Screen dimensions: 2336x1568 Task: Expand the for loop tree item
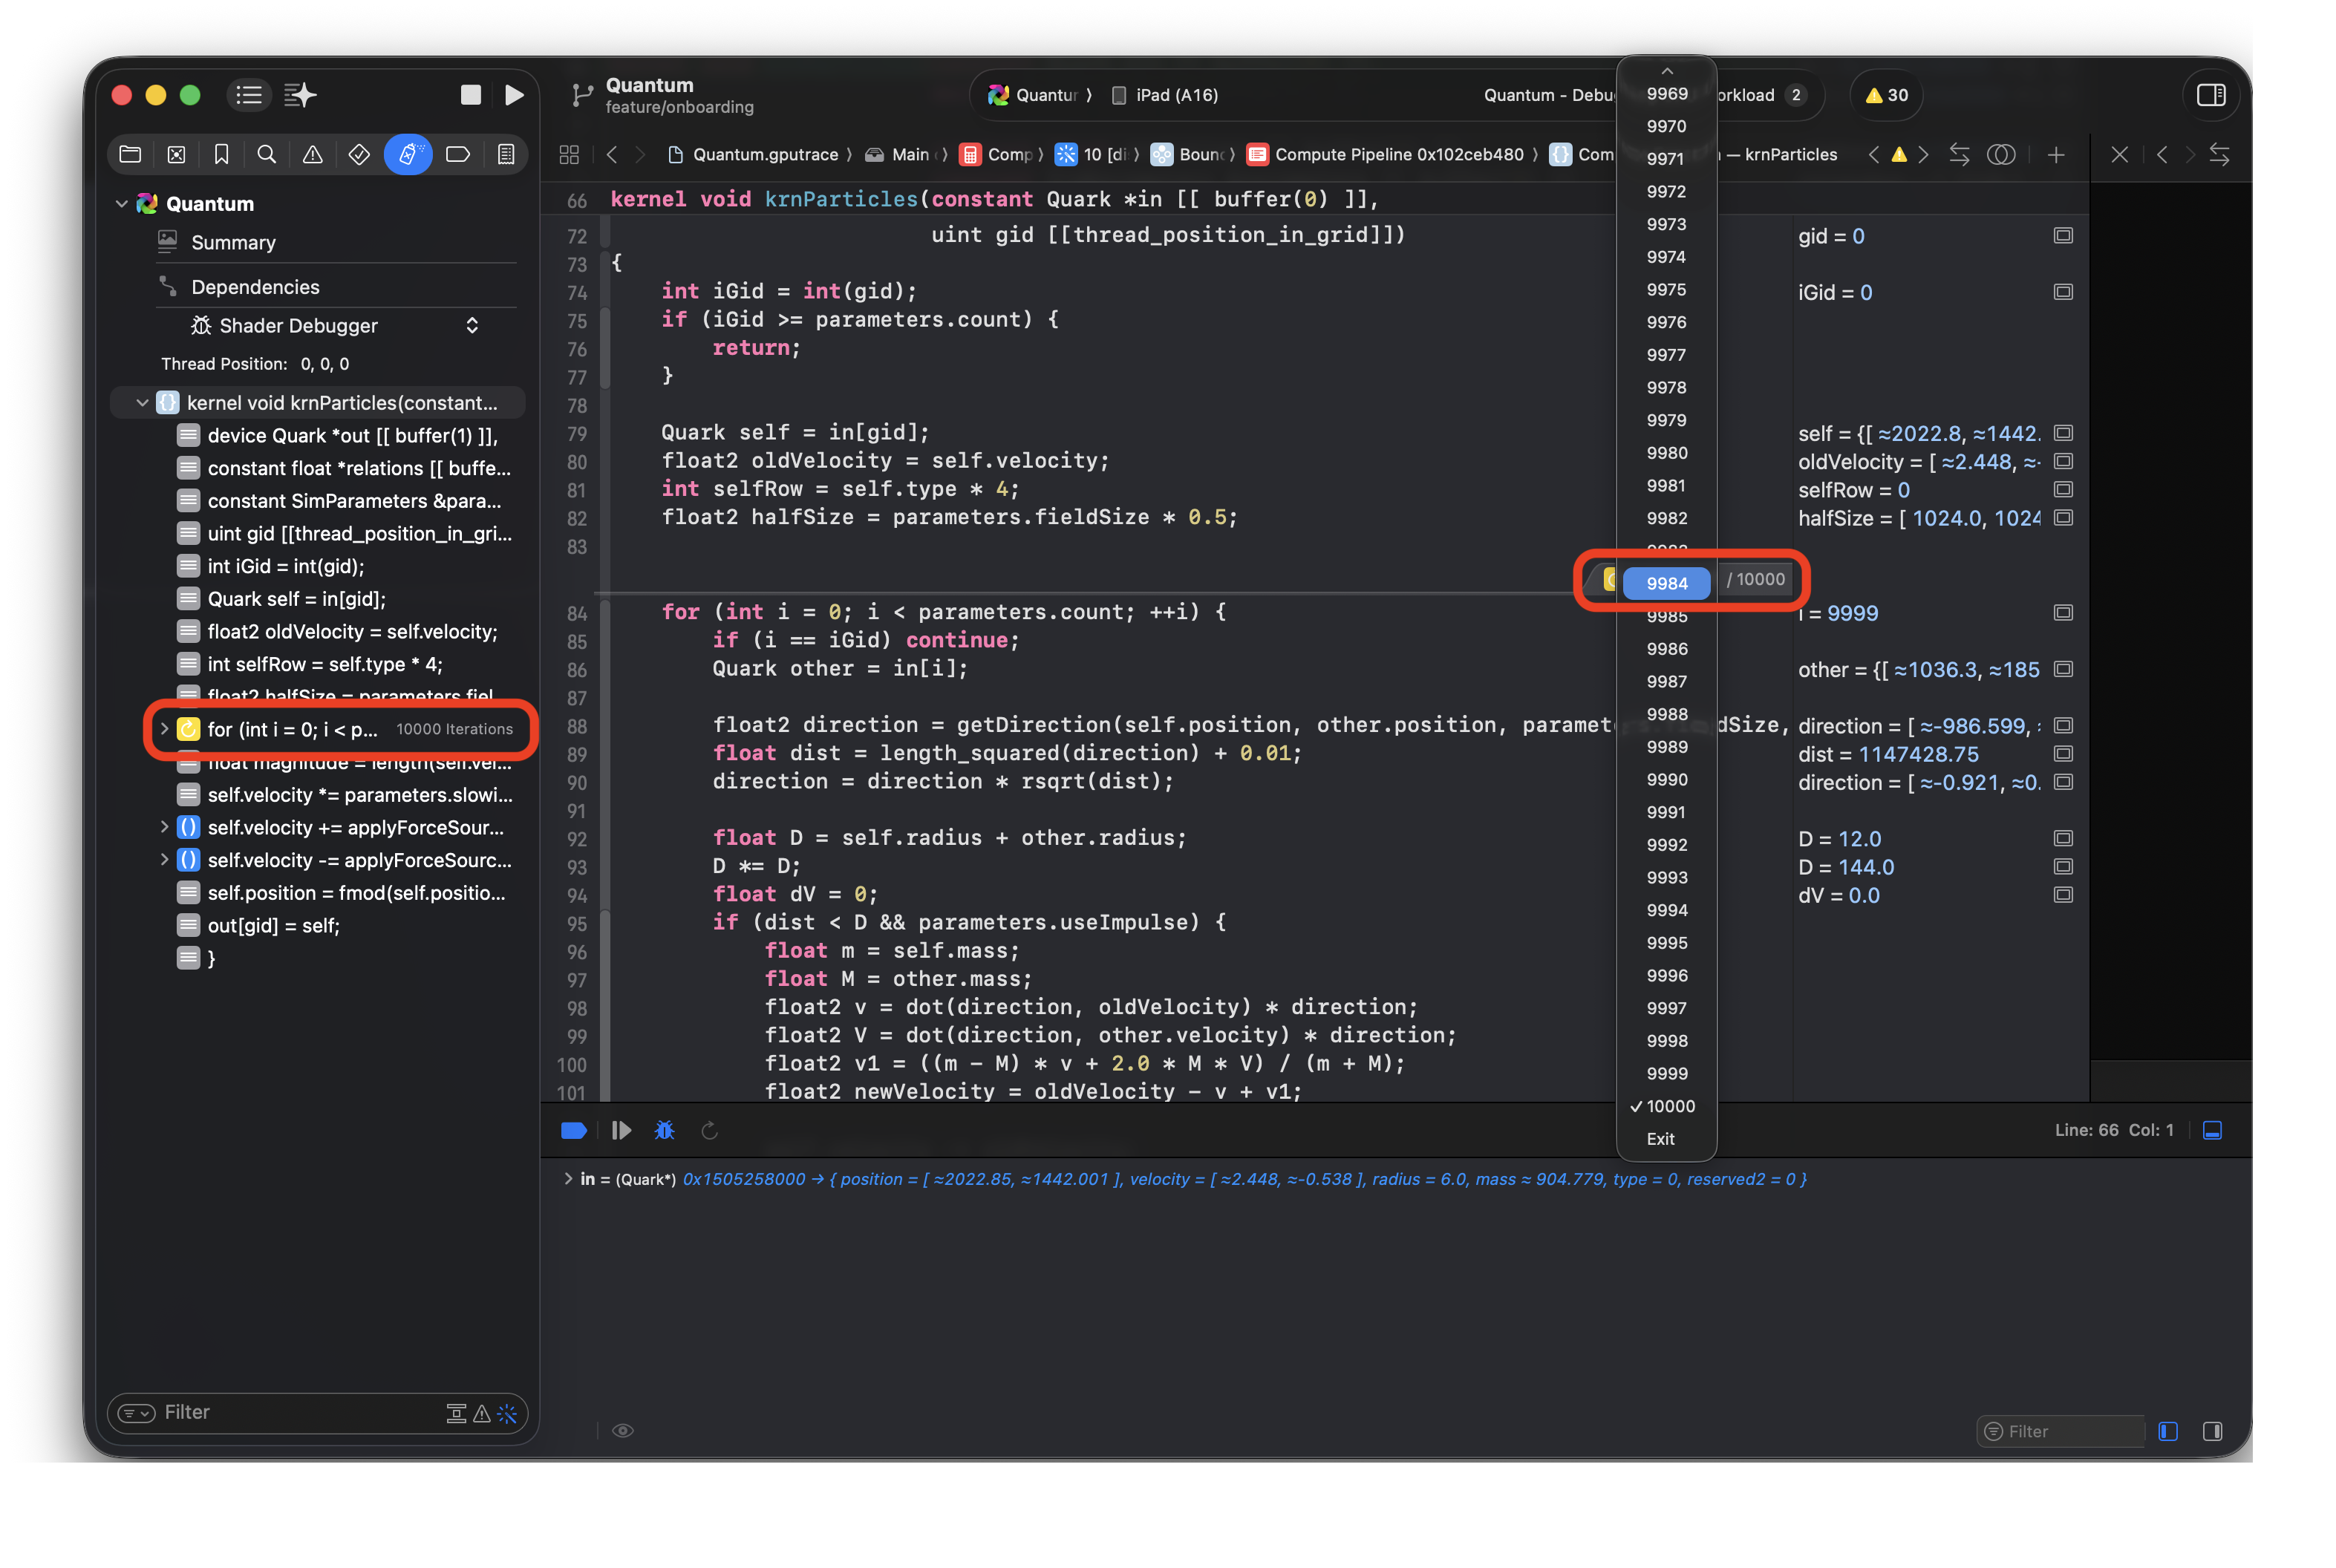[x=165, y=729]
